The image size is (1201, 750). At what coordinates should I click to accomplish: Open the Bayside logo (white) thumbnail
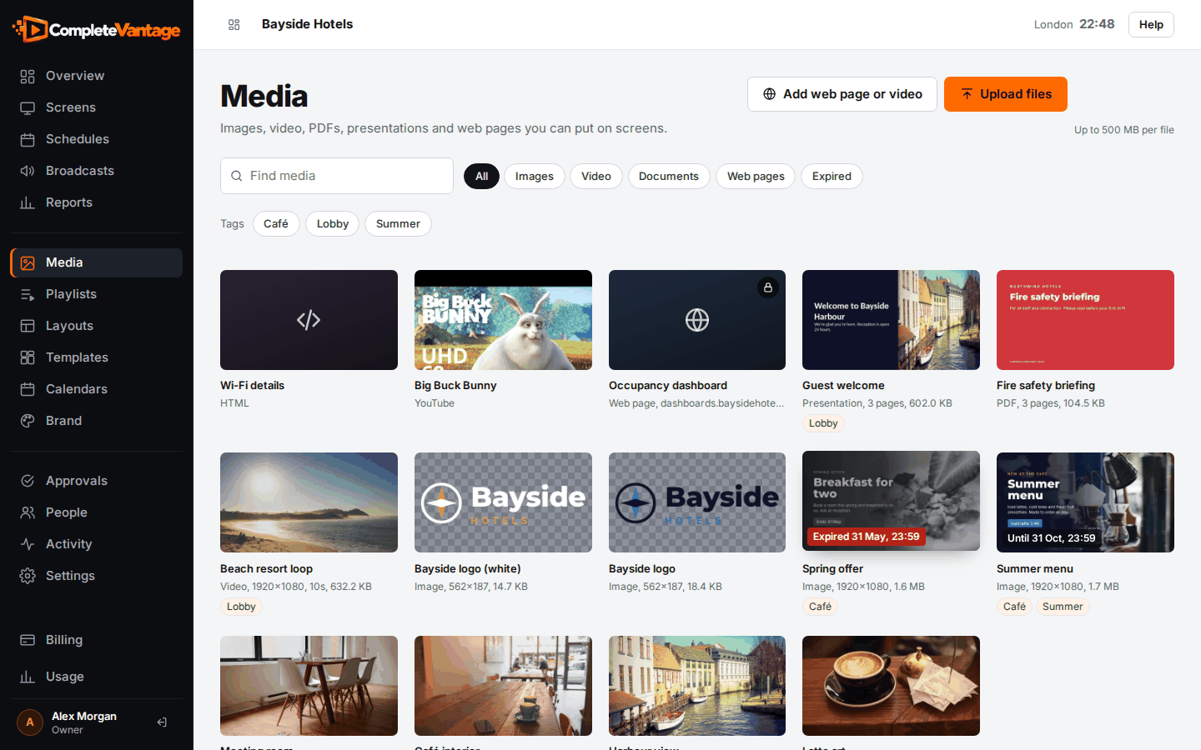[503, 502]
